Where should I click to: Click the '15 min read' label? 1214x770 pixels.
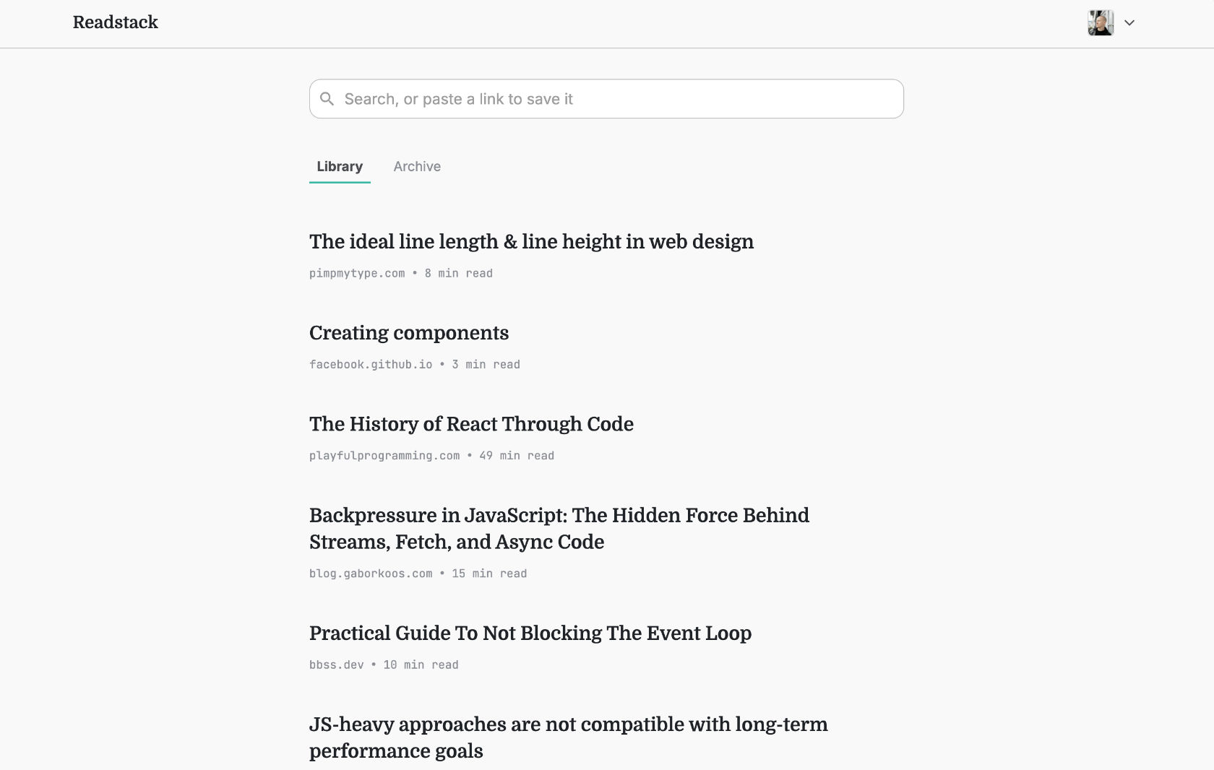tap(489, 574)
